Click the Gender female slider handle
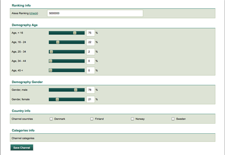This screenshot has height=155, width=225. [57, 99]
